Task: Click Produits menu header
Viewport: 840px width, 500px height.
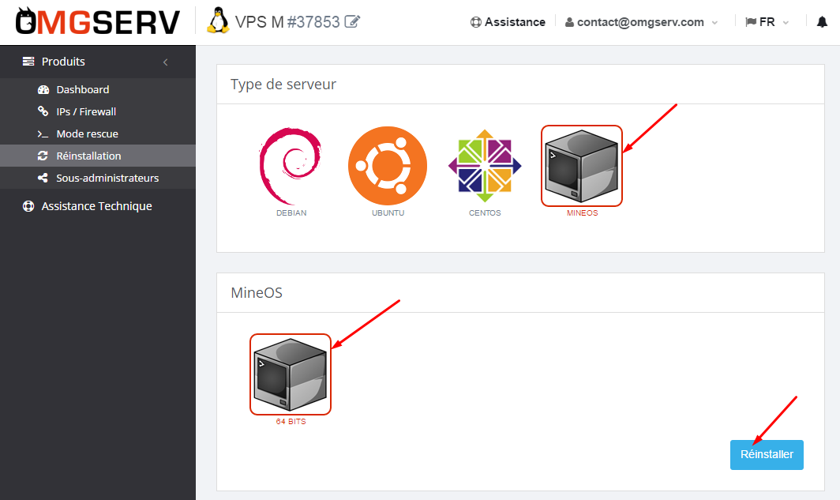Action: coord(98,62)
